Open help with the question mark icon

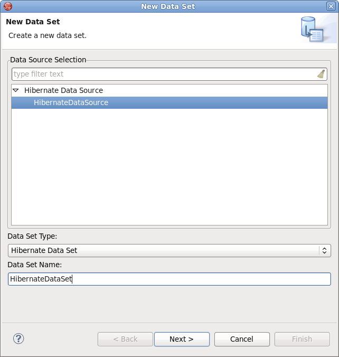[18, 339]
